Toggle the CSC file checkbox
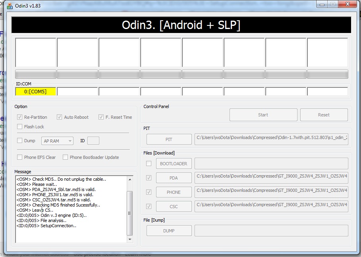 coord(149,206)
